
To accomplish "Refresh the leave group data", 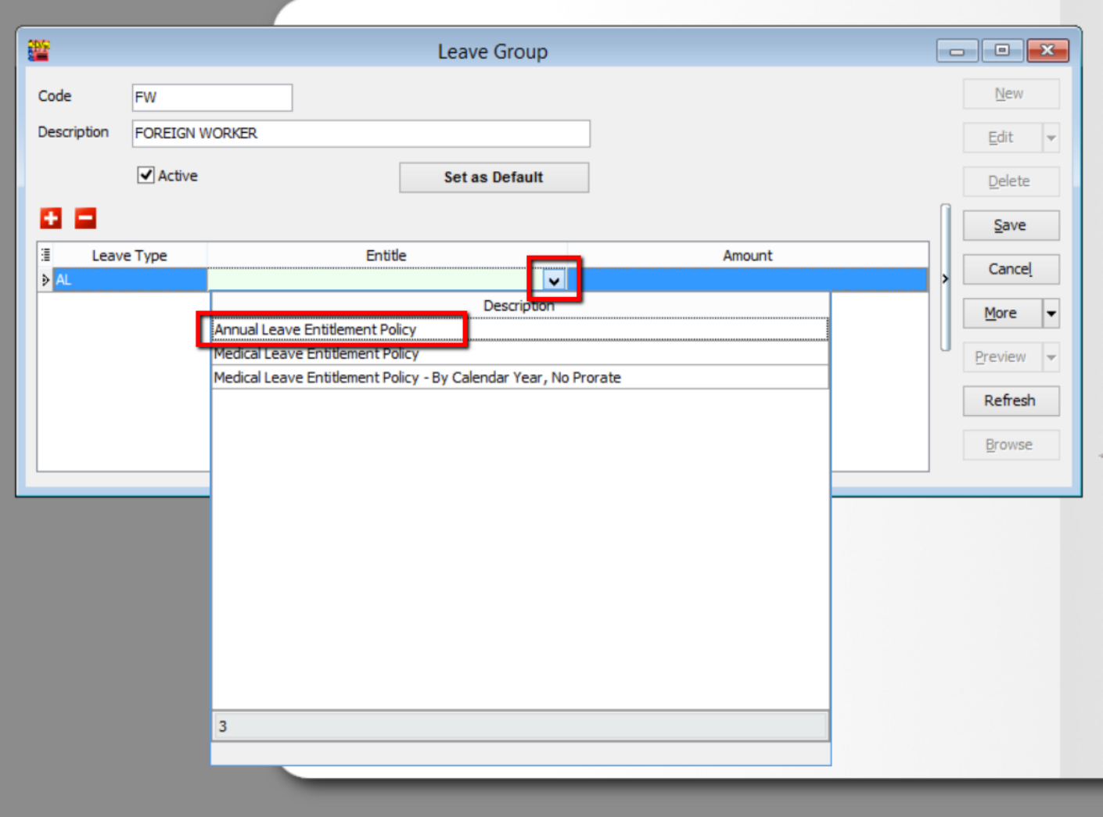I will [x=1010, y=401].
